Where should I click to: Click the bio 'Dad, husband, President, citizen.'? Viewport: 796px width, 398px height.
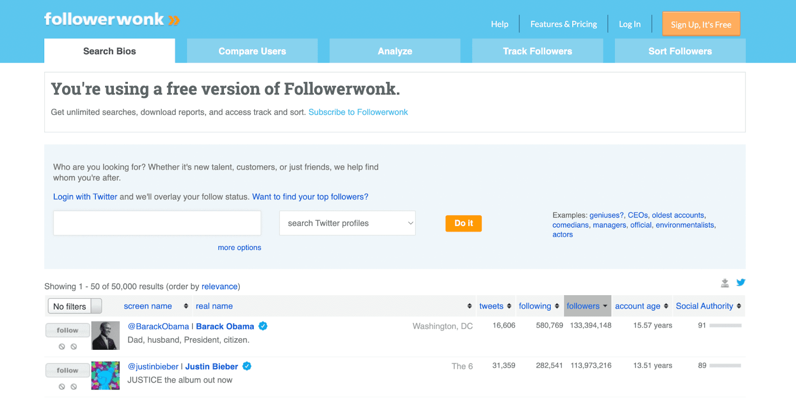(189, 340)
